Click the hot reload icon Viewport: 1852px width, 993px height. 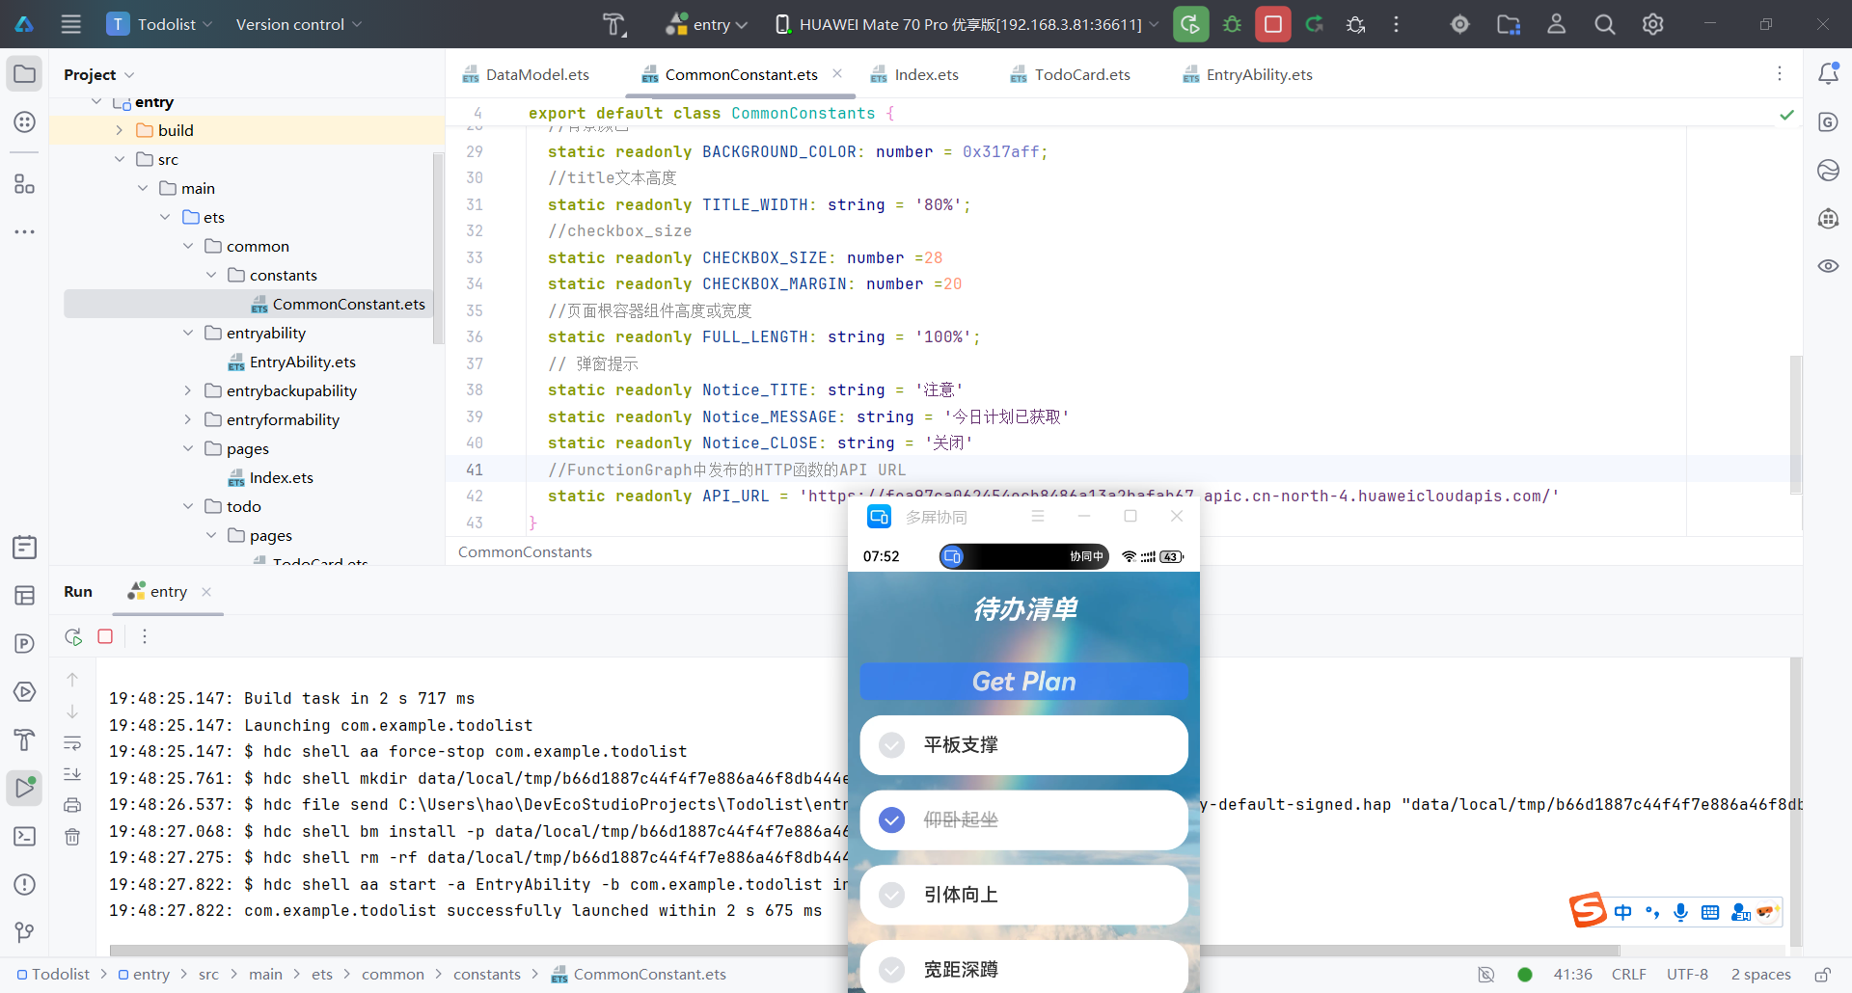click(1315, 24)
